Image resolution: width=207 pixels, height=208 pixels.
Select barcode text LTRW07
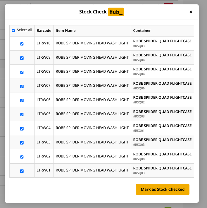pyautogui.click(x=44, y=85)
